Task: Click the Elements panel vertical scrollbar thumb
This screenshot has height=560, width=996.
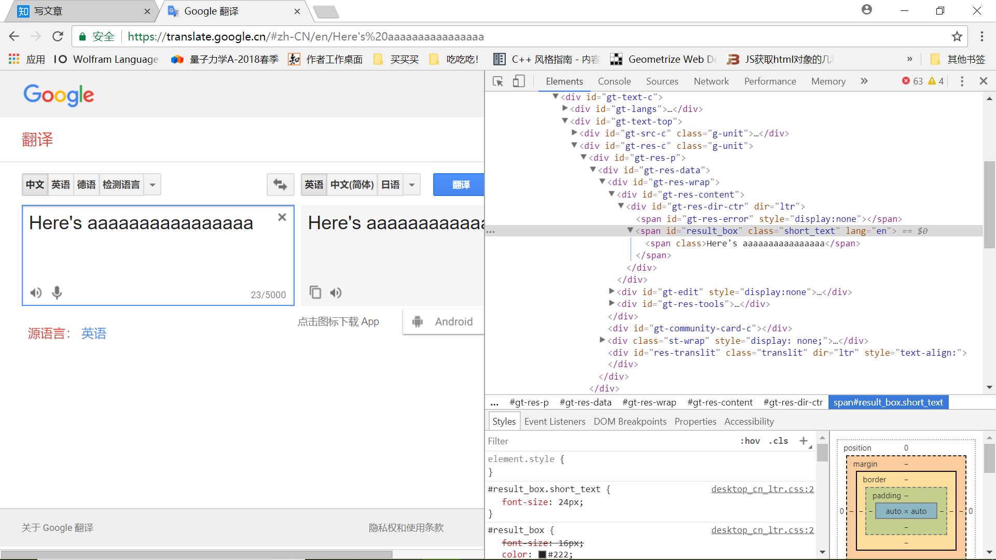Action: click(x=989, y=205)
